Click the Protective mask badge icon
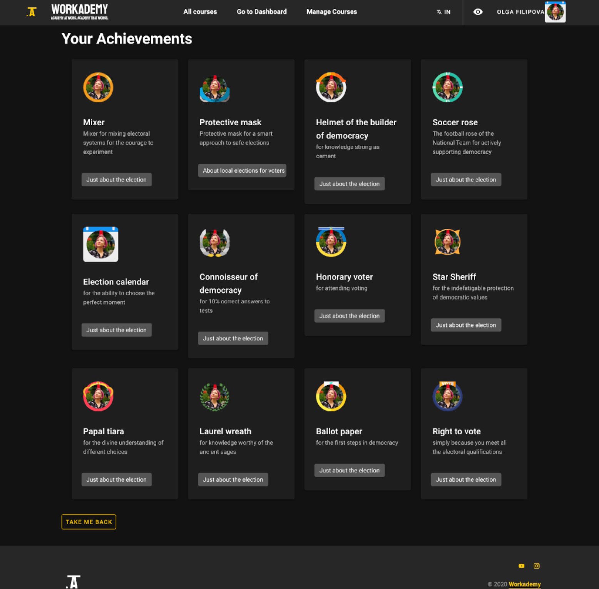The height and width of the screenshot is (589, 599). point(214,88)
